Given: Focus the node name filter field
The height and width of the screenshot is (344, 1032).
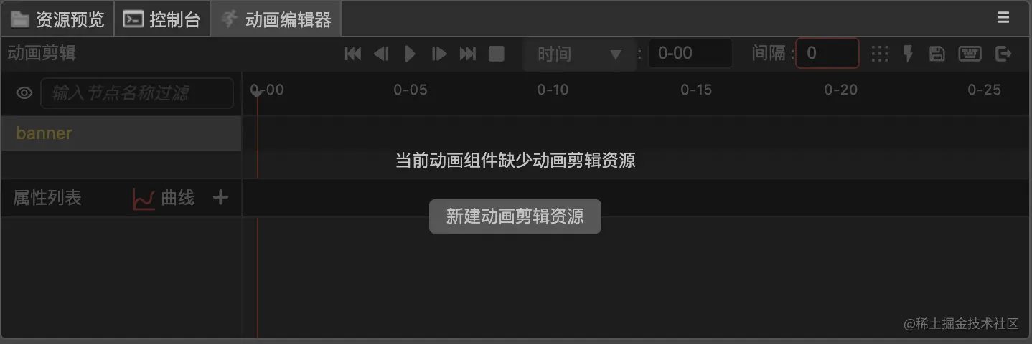Looking at the screenshot, I should [x=137, y=93].
